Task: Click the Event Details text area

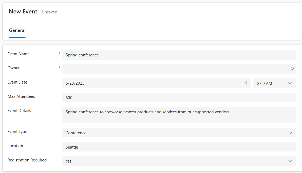Action: pyautogui.click(x=179, y=115)
